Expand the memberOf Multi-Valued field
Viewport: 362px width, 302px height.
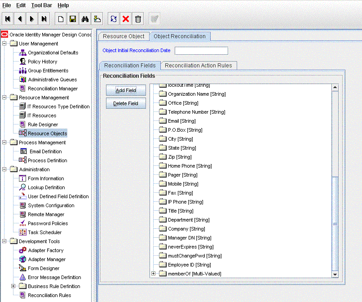[154, 274]
